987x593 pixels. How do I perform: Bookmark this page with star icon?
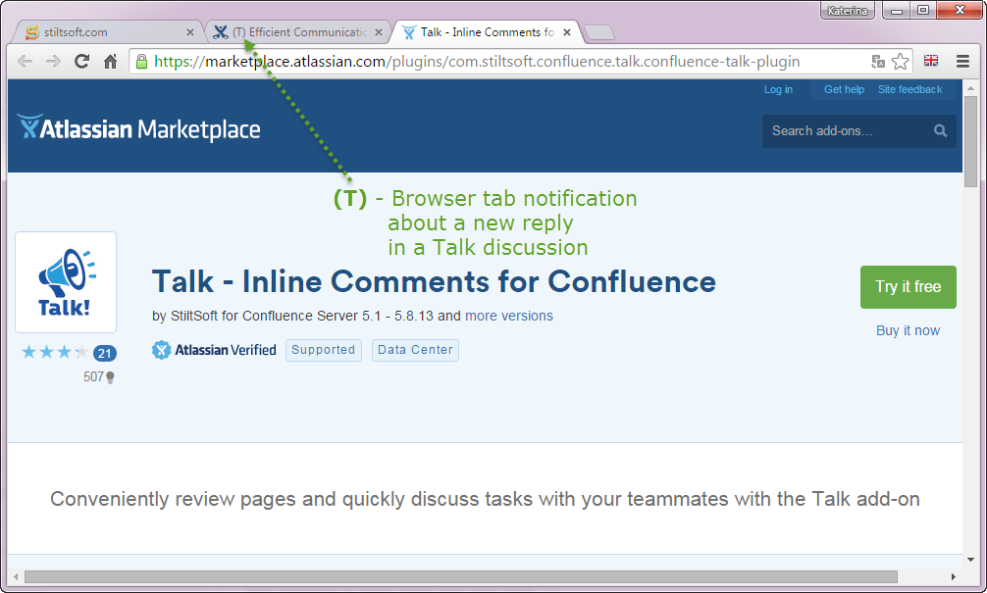point(900,62)
